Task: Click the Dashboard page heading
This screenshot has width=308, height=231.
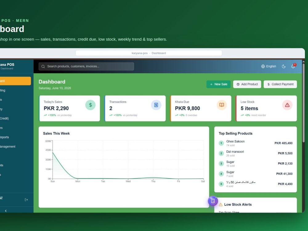Action: 52,82
